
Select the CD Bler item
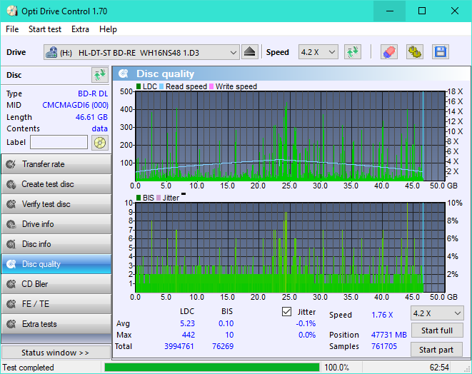tap(56, 284)
